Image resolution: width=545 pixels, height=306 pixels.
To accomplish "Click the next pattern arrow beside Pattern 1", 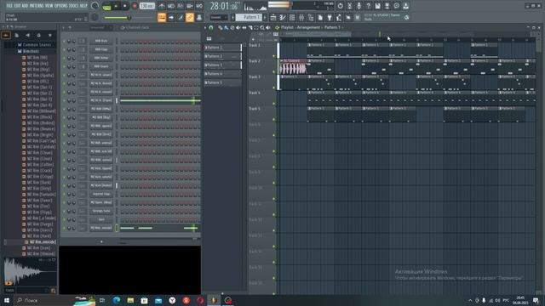I will (265, 17).
